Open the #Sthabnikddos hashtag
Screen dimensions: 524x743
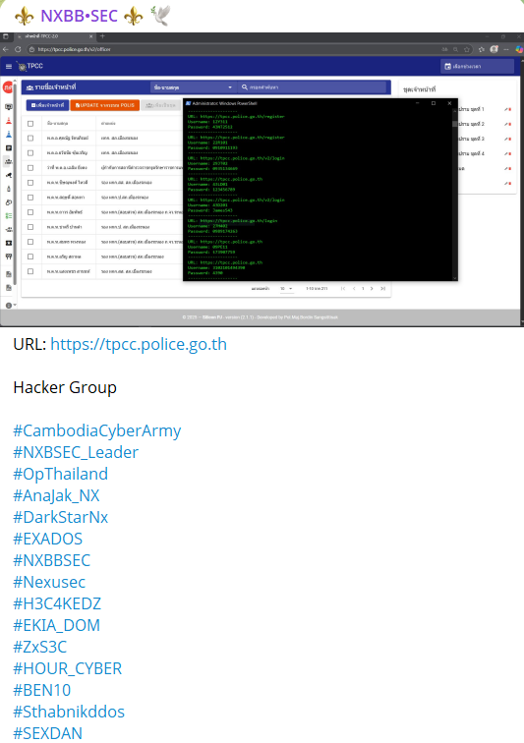[69, 712]
